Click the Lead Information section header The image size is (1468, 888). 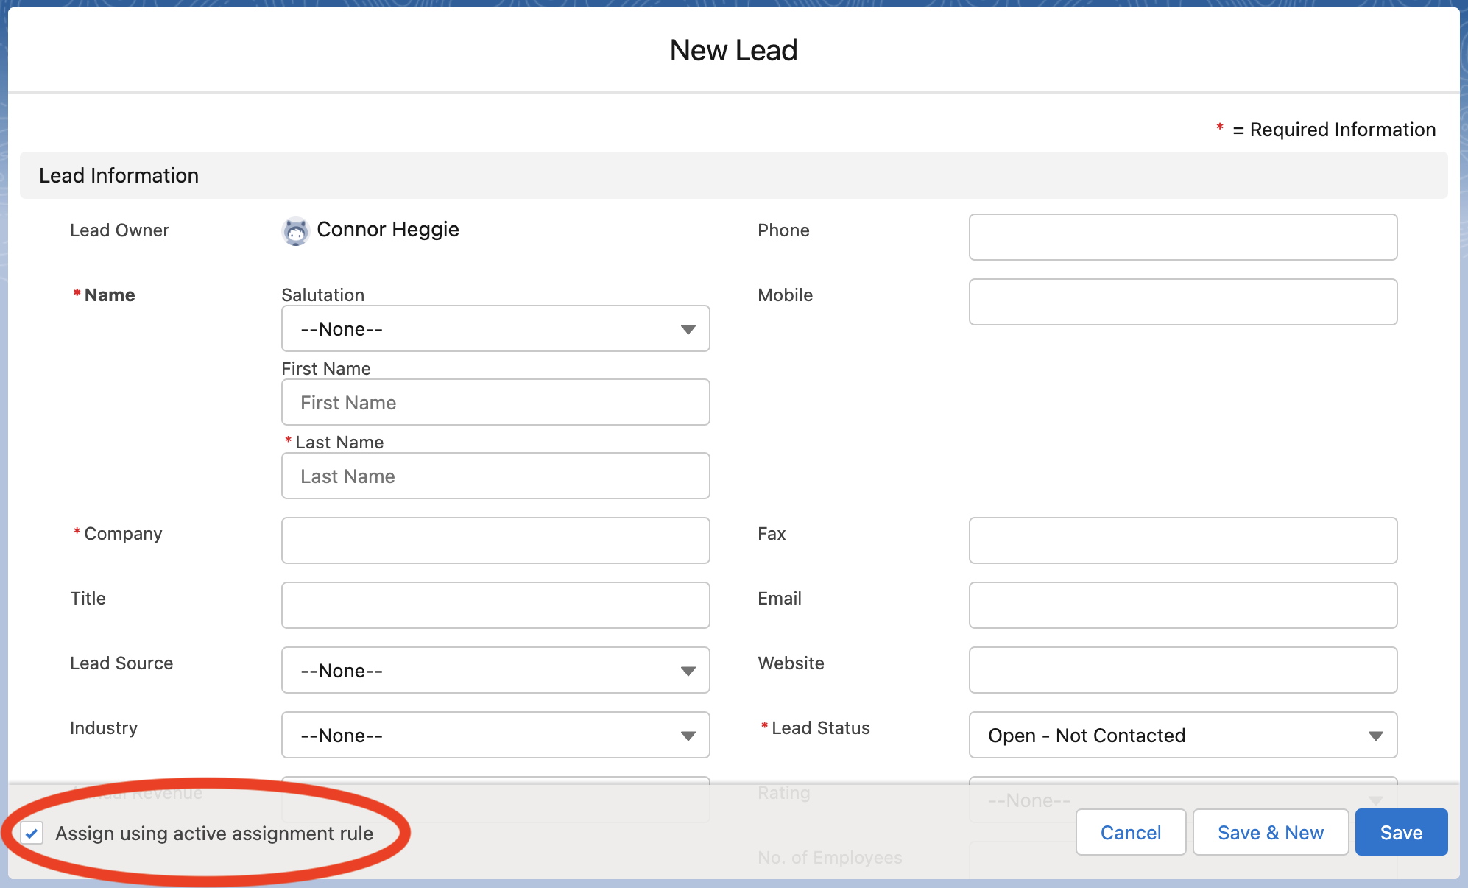pyautogui.click(x=119, y=176)
